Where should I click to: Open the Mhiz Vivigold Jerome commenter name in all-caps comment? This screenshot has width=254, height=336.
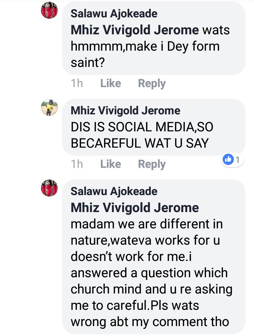[x=125, y=111]
